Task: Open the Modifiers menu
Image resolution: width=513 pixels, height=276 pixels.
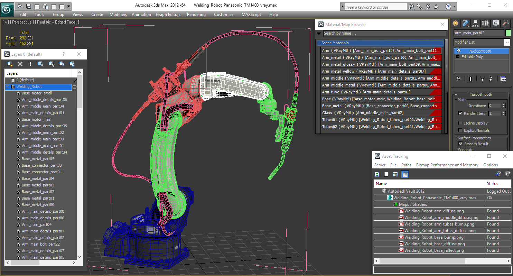Action: point(118,15)
